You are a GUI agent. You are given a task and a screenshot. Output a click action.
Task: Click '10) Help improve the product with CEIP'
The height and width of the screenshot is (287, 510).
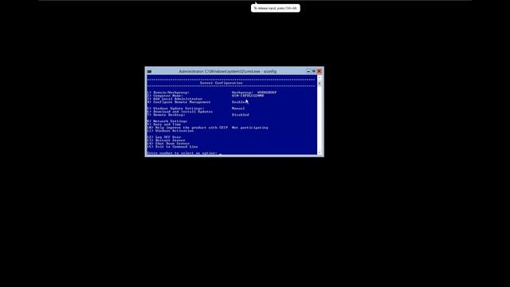(x=187, y=128)
